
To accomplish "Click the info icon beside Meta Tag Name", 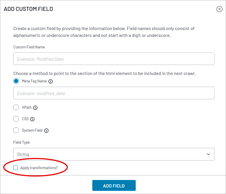I will coord(51,81).
